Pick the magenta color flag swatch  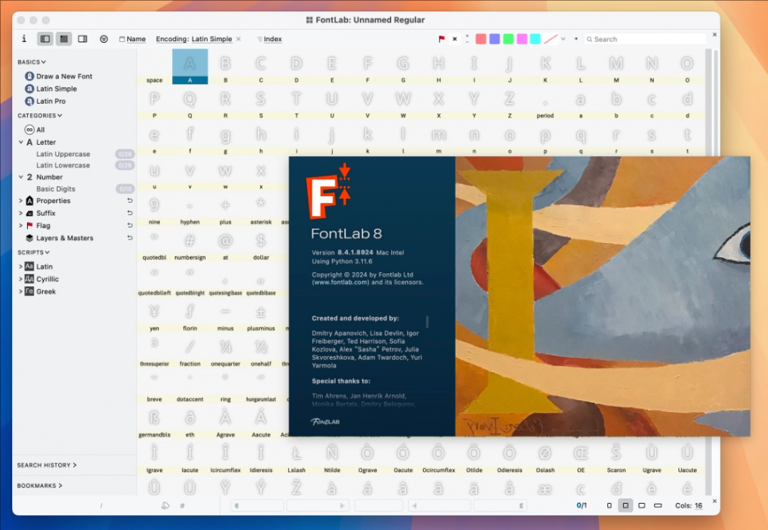[522, 39]
